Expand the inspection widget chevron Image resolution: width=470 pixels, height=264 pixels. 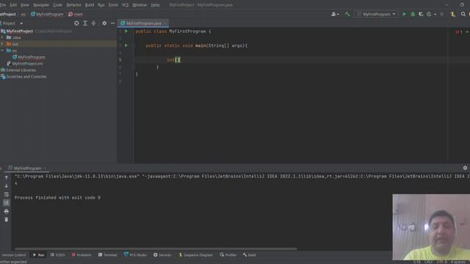pyautogui.click(x=467, y=32)
